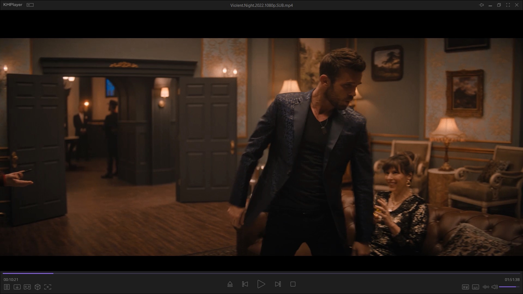
Task: Open the 3D cube settings icon
Action: (38, 287)
